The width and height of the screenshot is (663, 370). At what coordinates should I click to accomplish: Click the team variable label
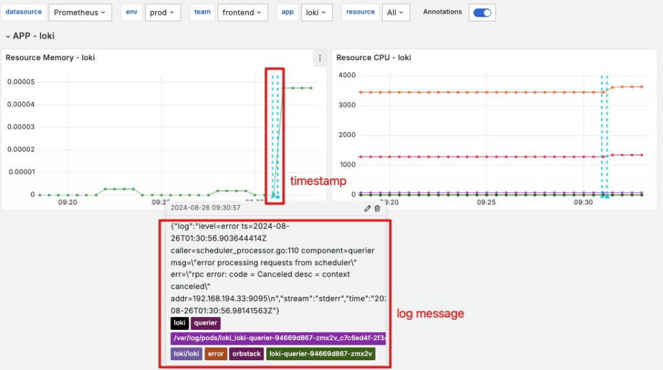pos(202,12)
